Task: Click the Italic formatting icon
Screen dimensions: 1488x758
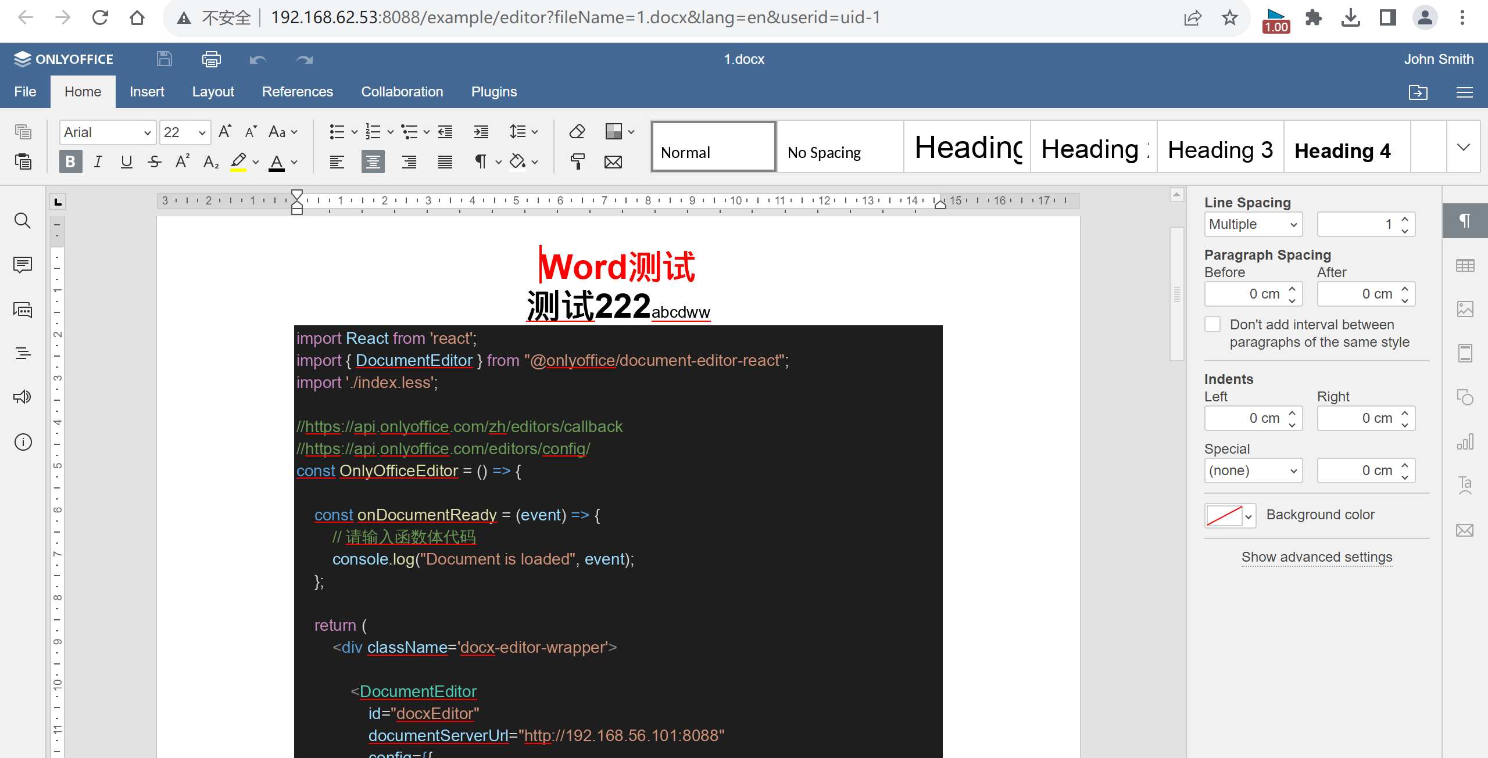Action: pos(98,163)
